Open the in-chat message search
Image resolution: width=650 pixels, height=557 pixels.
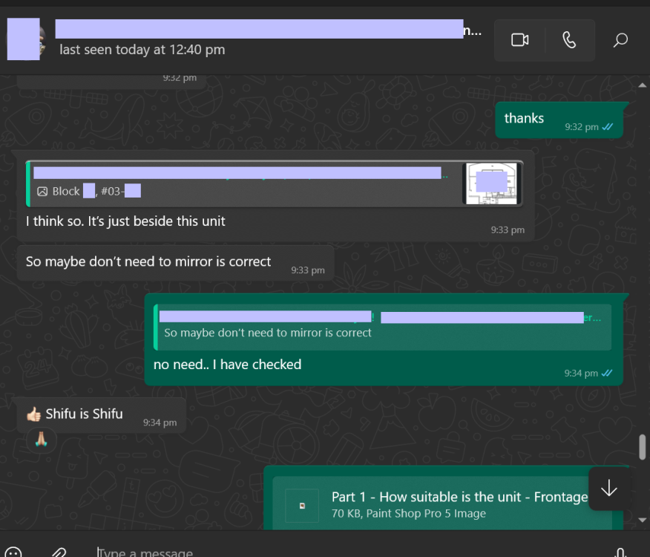pos(620,40)
